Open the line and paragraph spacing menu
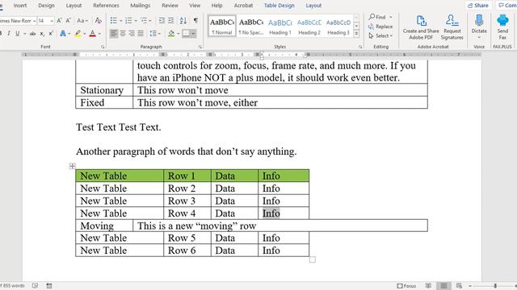 154,34
